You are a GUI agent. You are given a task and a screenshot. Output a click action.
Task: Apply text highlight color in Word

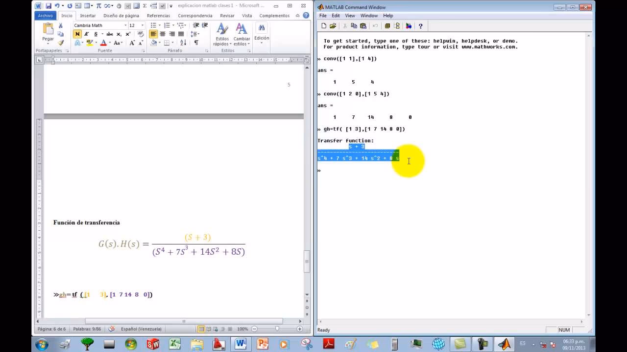click(x=90, y=43)
